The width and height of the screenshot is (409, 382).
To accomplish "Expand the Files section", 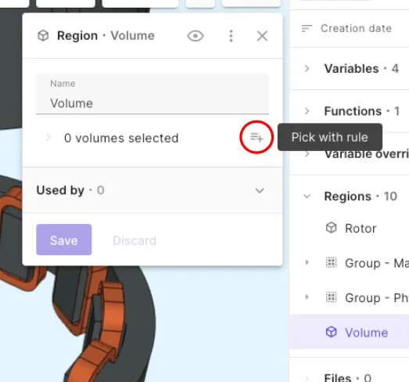I will 307,378.
